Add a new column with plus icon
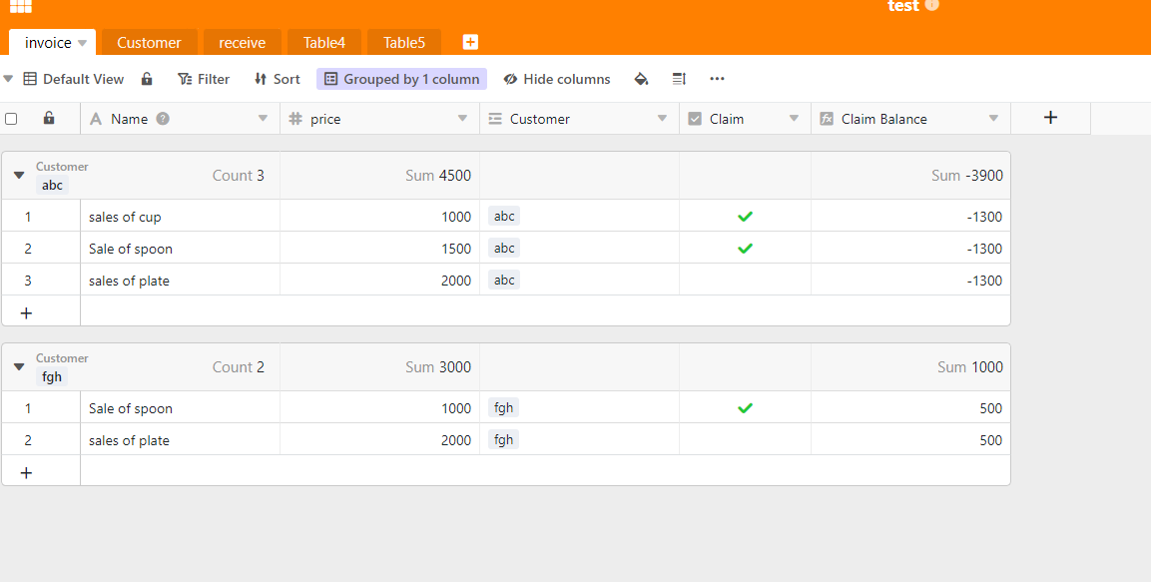This screenshot has height=582, width=1151. [x=1050, y=118]
